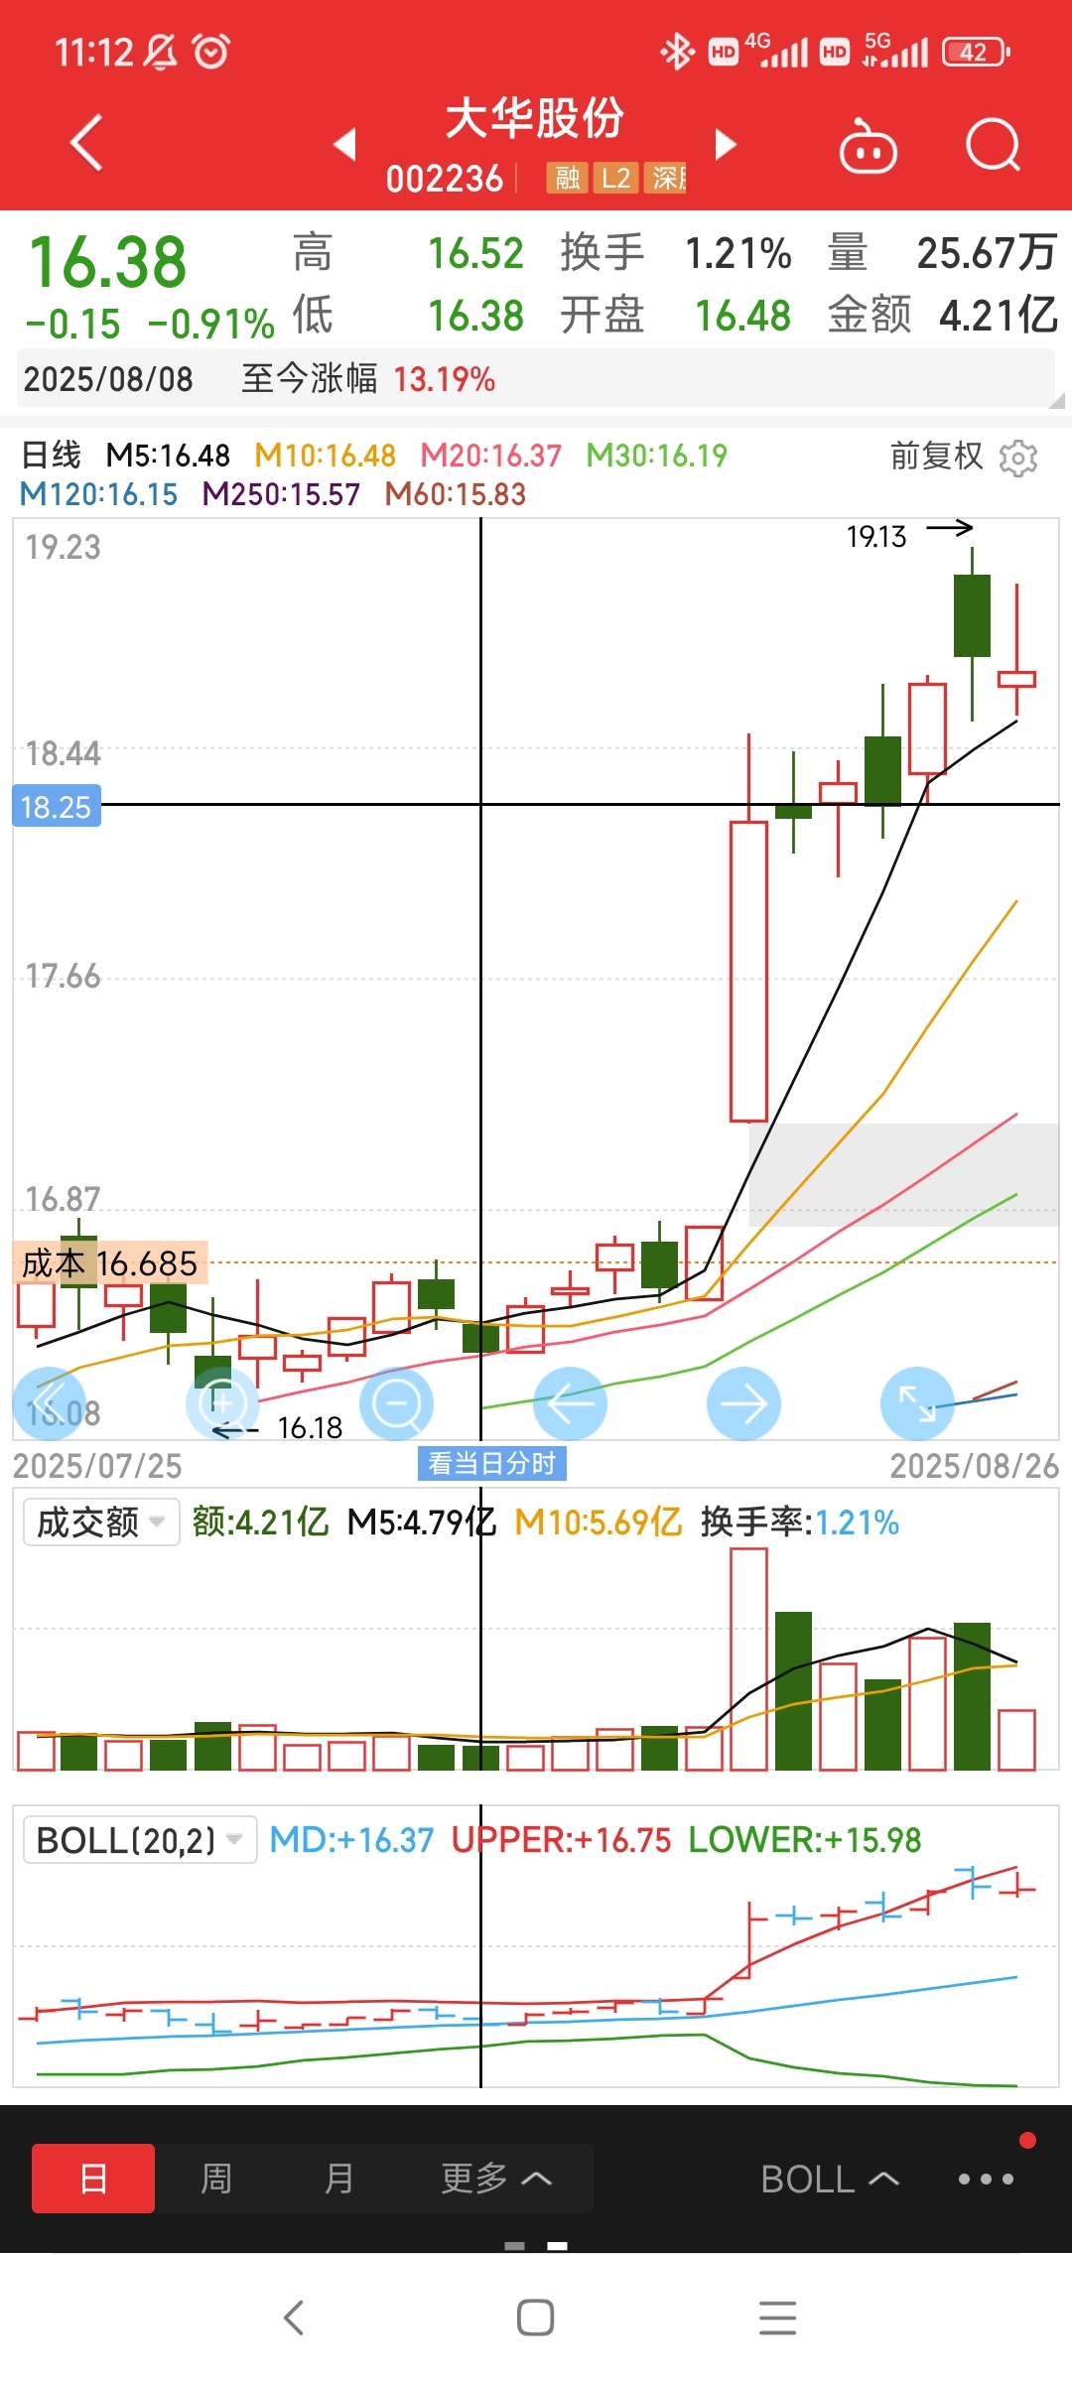Tap the M20:16.37 moving average label
1072x2382 pixels.
click(491, 456)
